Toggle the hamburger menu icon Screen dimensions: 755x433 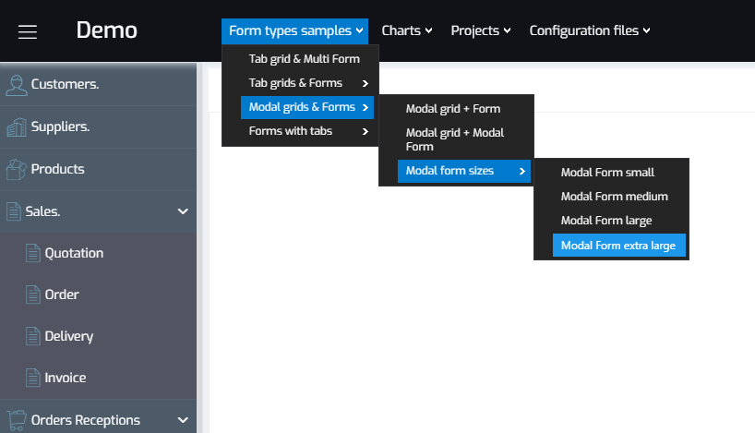[28, 31]
